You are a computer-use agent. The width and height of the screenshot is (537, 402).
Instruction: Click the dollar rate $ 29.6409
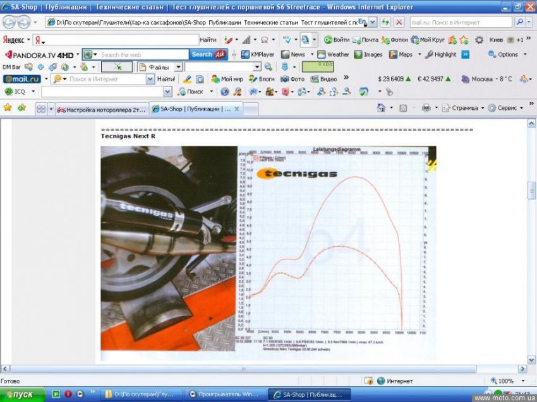point(394,79)
